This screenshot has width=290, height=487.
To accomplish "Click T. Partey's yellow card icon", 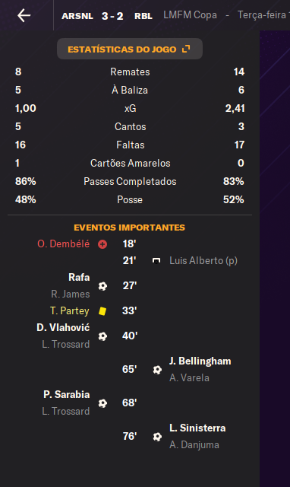I will tap(102, 311).
